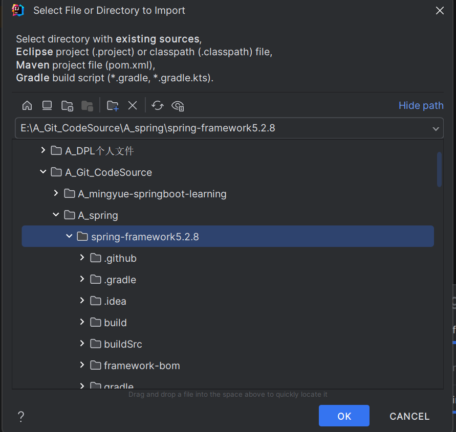The width and height of the screenshot is (456, 432).
Task: Expand the A_mingyue-springboot-learning folder
Action: [56, 193]
